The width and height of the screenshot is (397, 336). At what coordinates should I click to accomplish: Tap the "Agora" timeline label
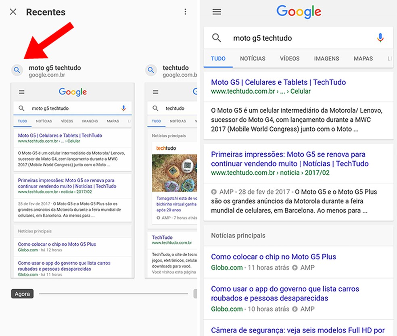click(x=22, y=294)
